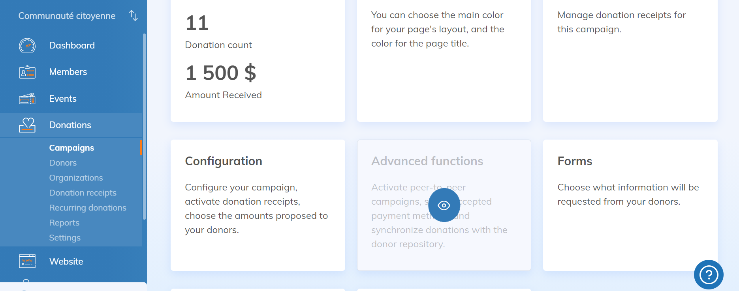Click the sidebar vertical scrollbar
This screenshot has width=739, height=291.
click(144, 126)
